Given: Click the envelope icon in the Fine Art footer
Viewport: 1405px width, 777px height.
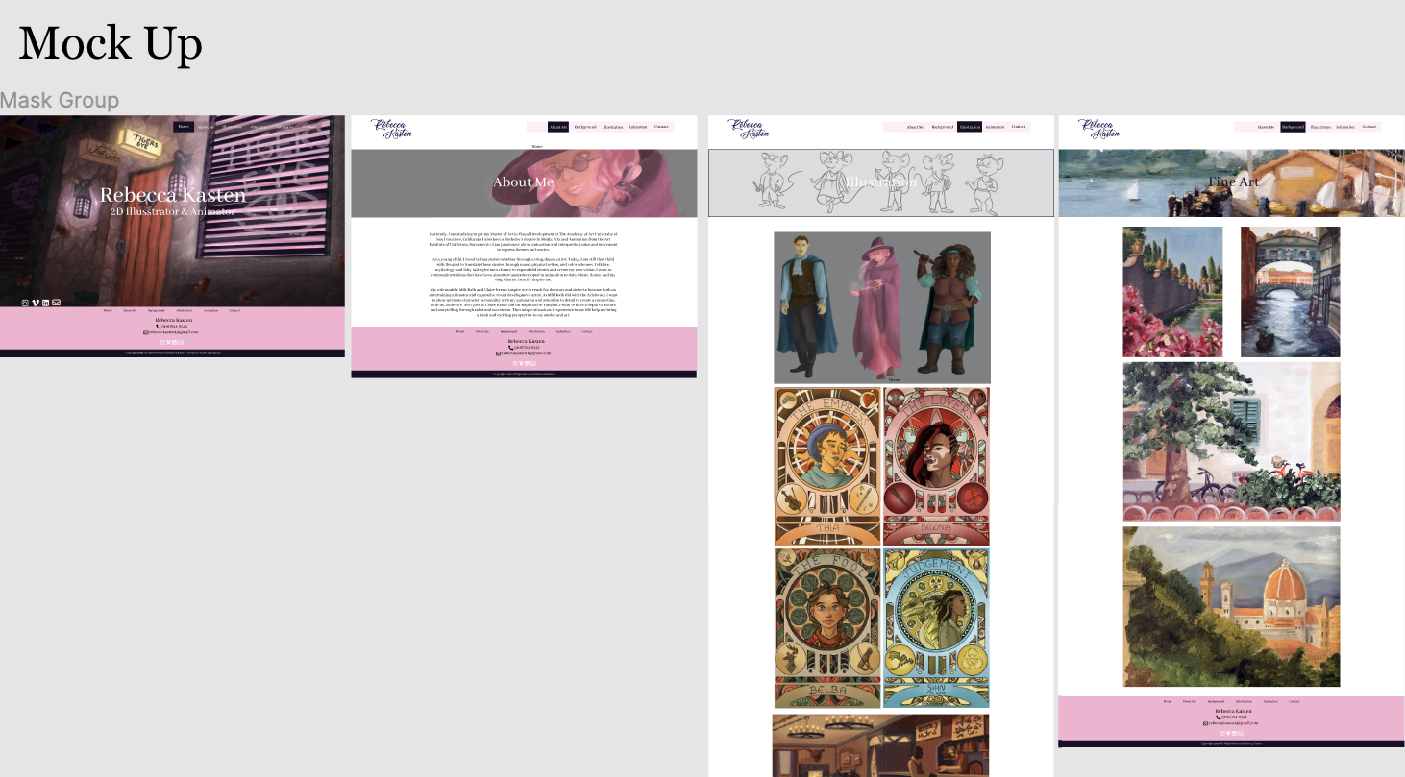Looking at the screenshot, I should tap(1241, 734).
